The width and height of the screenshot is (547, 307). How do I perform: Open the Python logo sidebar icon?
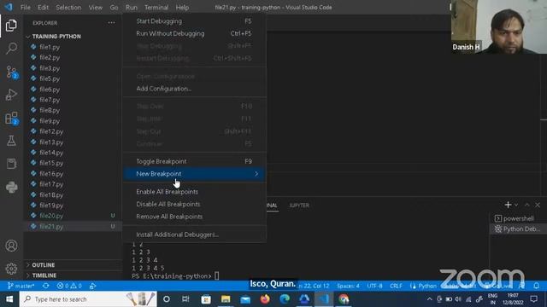pyautogui.click(x=11, y=188)
